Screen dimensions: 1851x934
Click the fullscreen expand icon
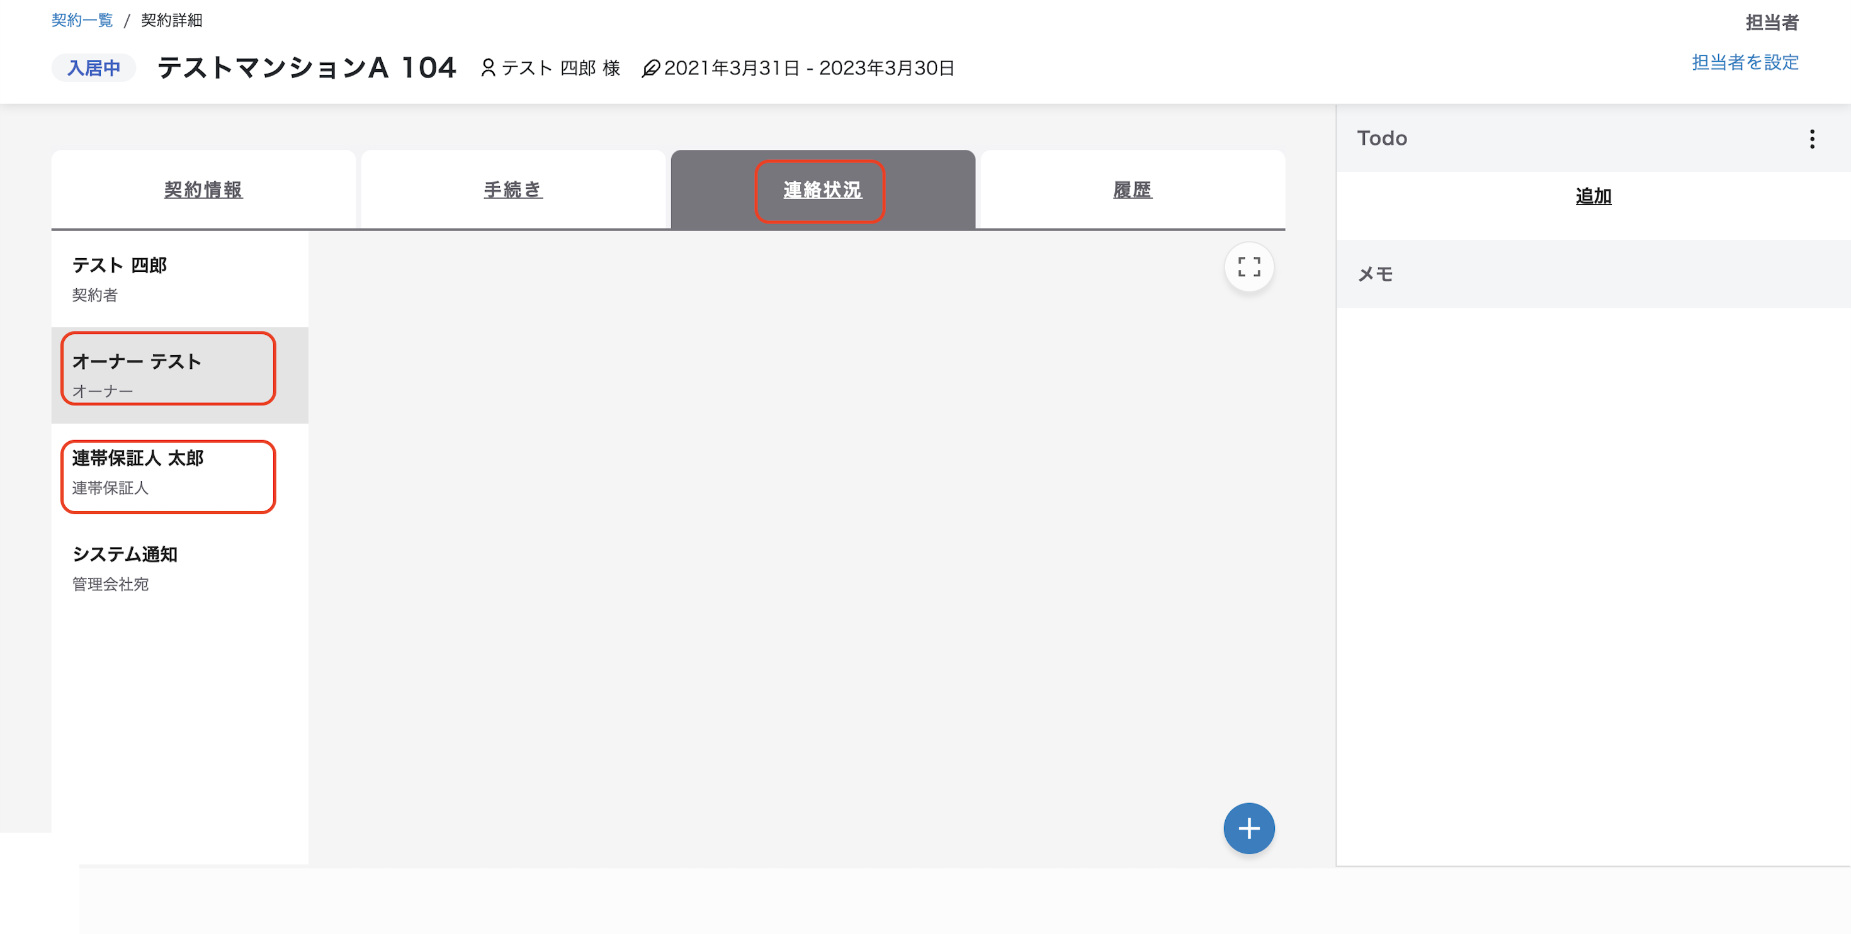[x=1249, y=267]
